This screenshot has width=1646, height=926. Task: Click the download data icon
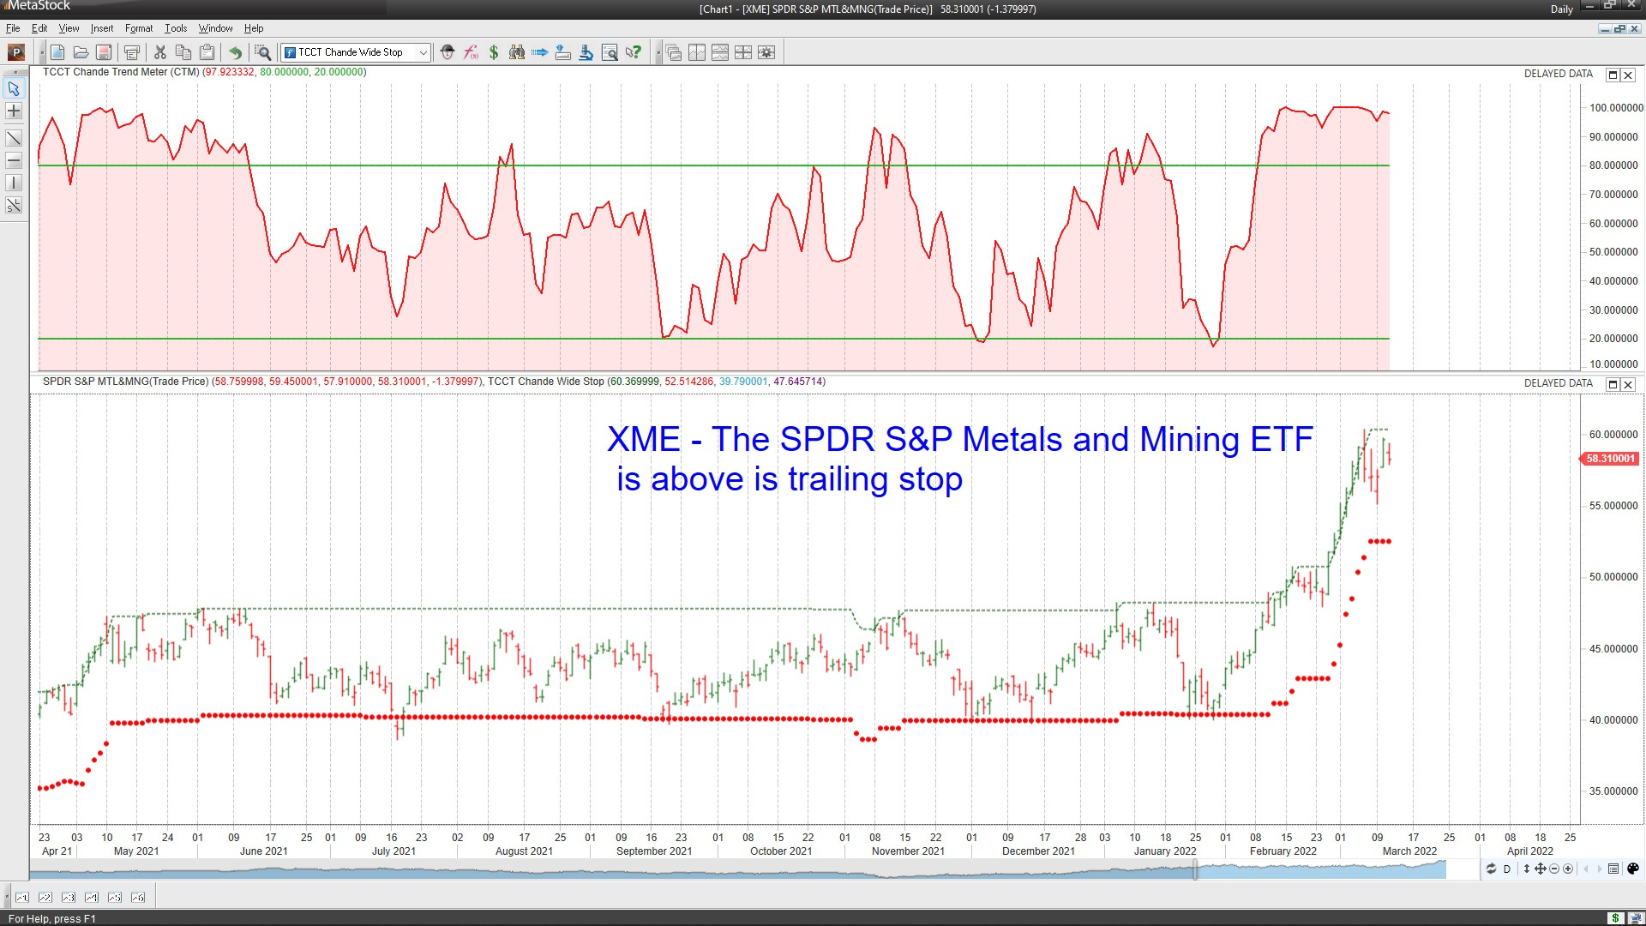point(563,52)
